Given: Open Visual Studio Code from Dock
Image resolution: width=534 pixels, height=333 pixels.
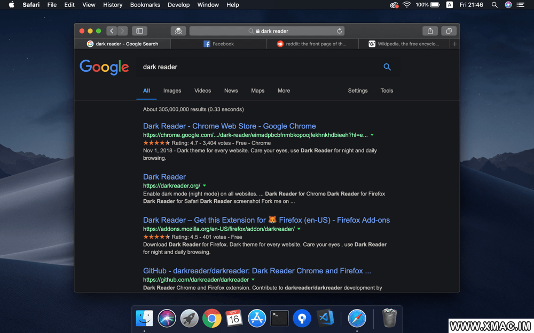Looking at the screenshot, I should [325, 318].
